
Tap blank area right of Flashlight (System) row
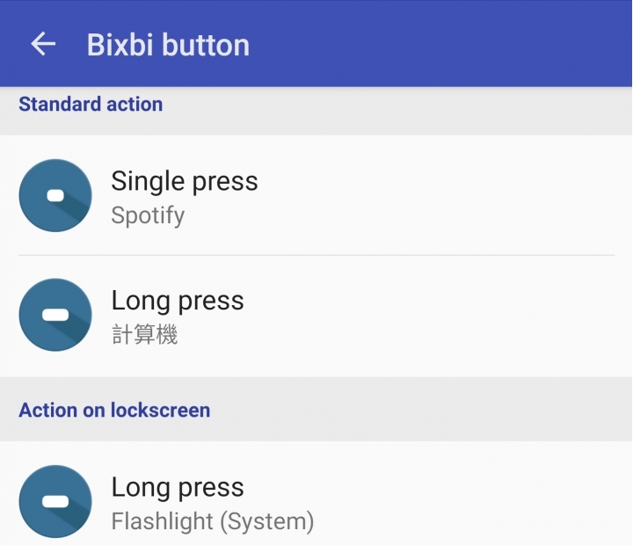click(x=472, y=521)
